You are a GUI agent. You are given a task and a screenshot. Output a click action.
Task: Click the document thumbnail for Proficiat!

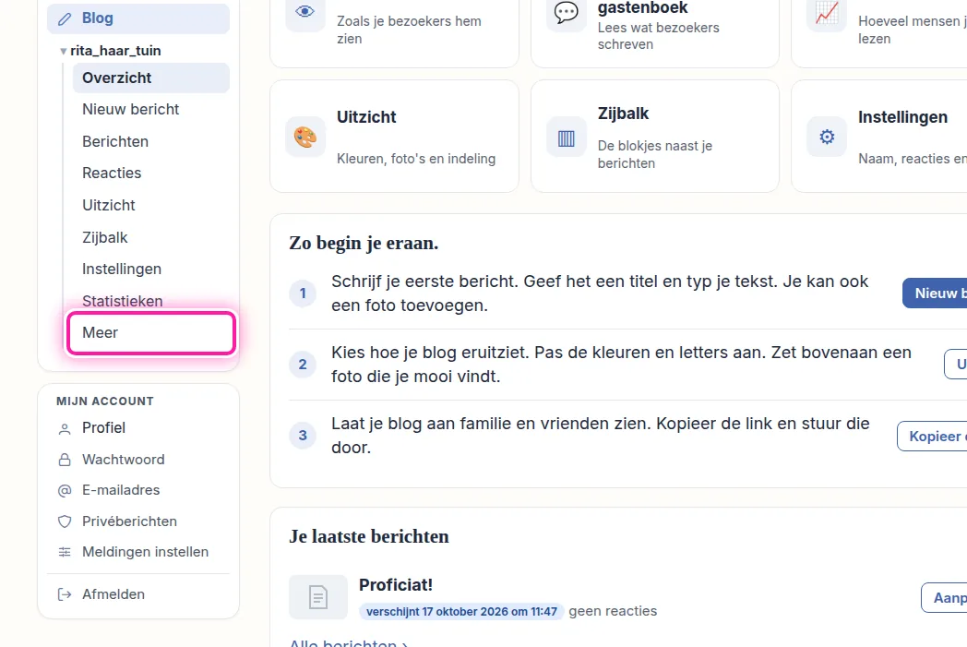pyautogui.click(x=318, y=597)
